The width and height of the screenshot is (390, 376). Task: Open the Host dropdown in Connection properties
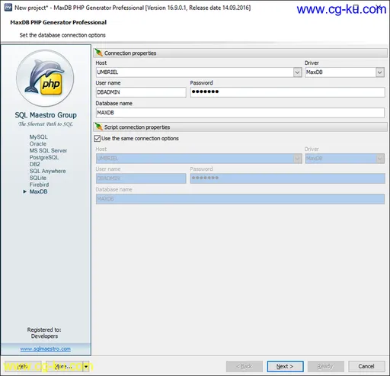click(x=297, y=72)
